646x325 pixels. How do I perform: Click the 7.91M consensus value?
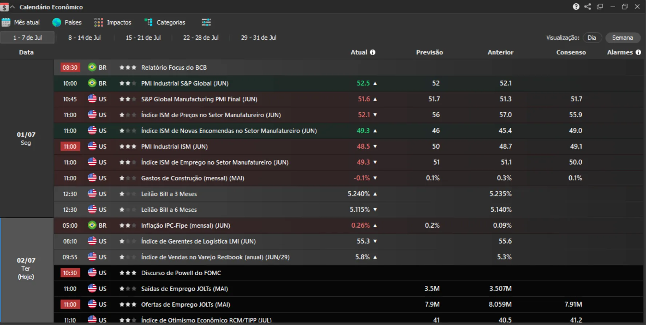click(x=573, y=304)
